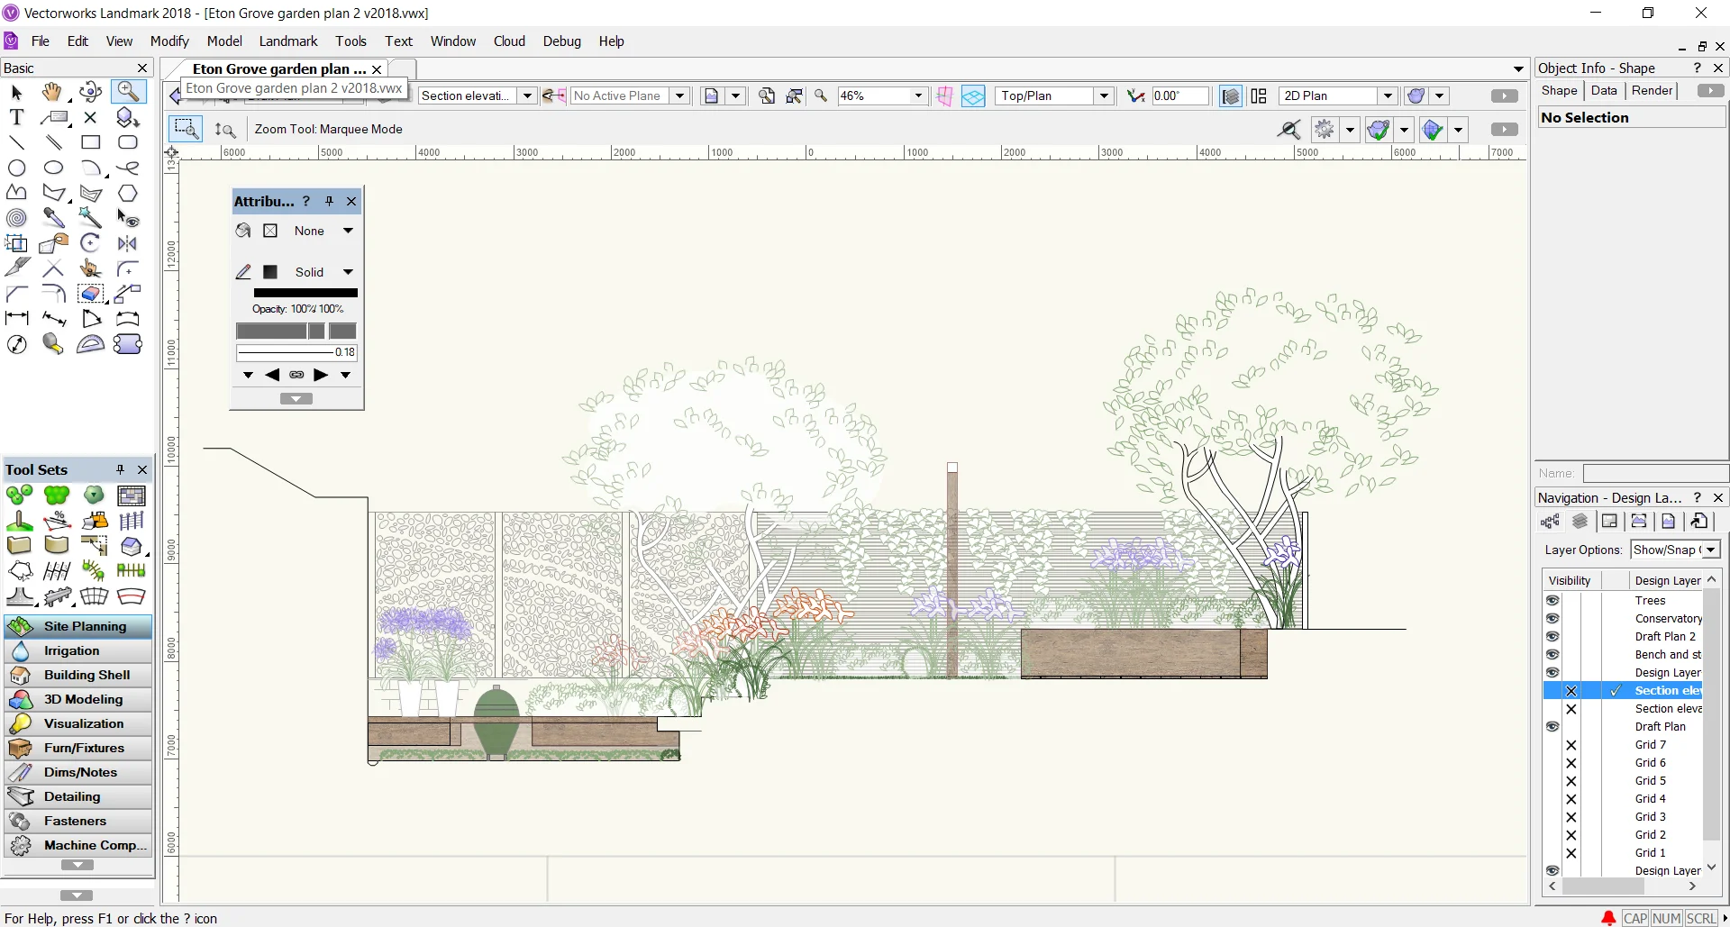Click the pen color black swatch
1730x927 pixels.
pyautogui.click(x=269, y=272)
